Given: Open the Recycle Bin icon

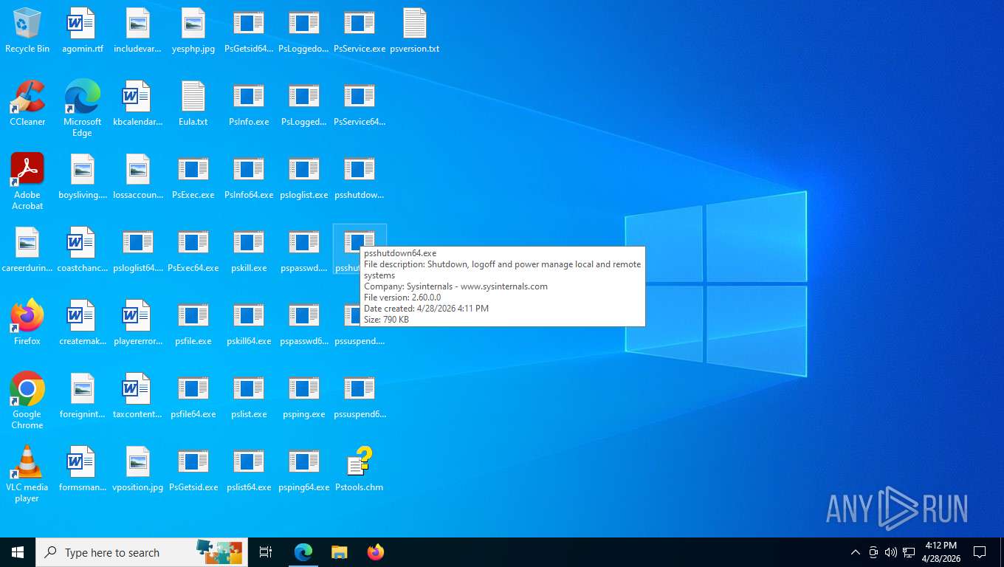Looking at the screenshot, I should pos(27,31).
